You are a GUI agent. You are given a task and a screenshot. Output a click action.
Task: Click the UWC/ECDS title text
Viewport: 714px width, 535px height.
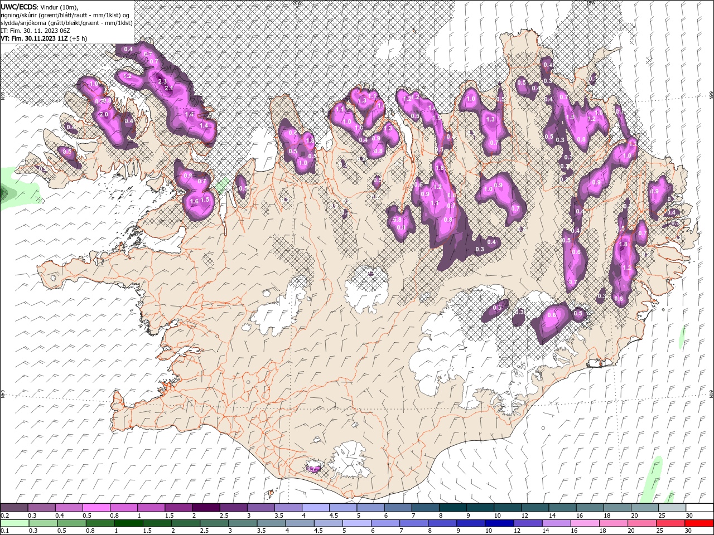[x=18, y=7]
